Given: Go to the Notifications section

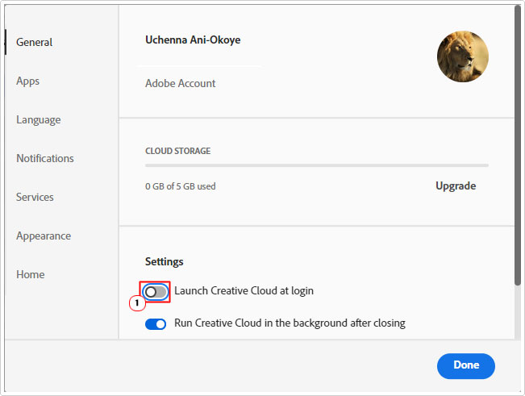Looking at the screenshot, I should (45, 158).
